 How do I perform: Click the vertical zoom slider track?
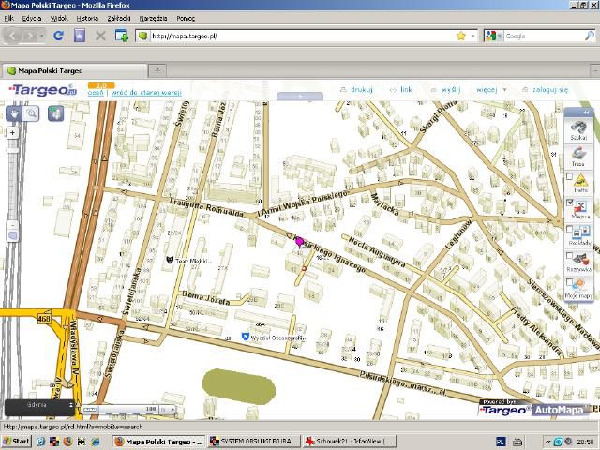pyautogui.click(x=12, y=179)
